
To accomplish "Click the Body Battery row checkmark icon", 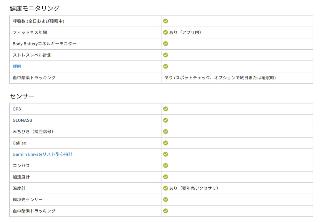I will pos(166,44).
